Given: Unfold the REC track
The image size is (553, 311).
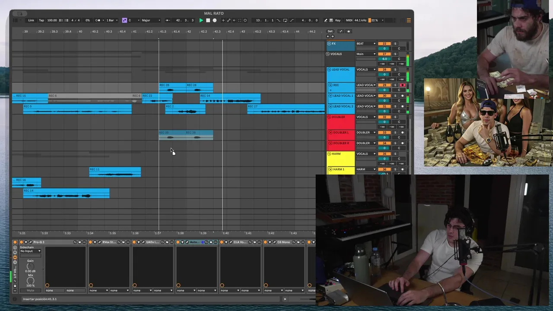Looking at the screenshot, I should (x=331, y=85).
